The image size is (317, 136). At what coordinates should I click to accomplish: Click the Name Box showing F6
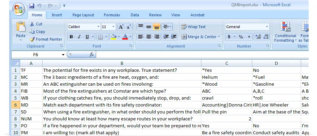coord(36,54)
